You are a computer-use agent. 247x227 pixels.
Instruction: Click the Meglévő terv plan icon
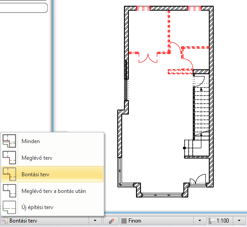click(9, 157)
